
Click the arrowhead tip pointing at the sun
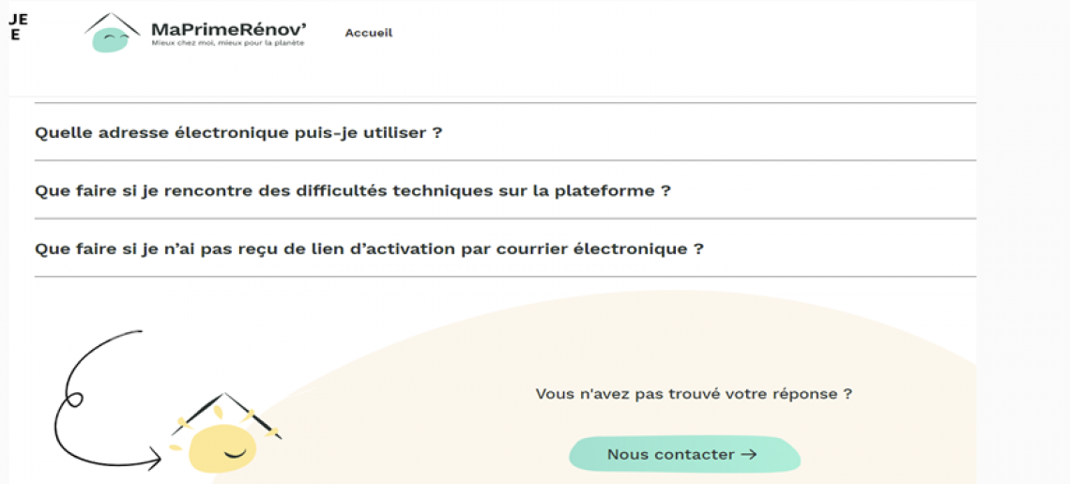pos(160,460)
